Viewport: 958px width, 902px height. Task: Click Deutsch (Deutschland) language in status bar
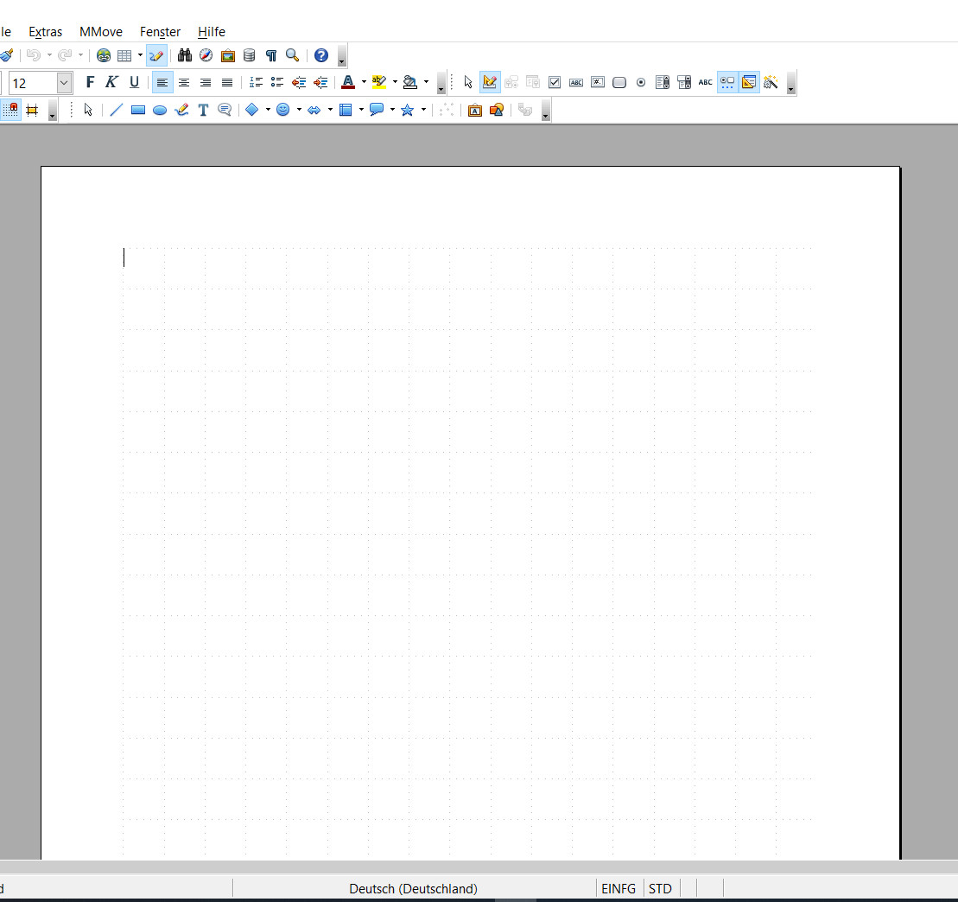[413, 888]
